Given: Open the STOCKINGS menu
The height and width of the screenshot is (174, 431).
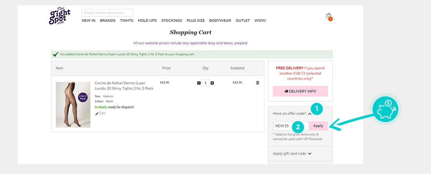Looking at the screenshot, I should pyautogui.click(x=172, y=21).
